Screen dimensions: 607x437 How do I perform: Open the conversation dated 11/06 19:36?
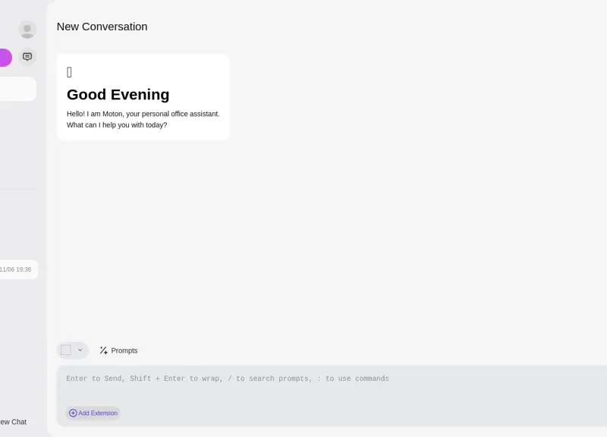pos(17,269)
